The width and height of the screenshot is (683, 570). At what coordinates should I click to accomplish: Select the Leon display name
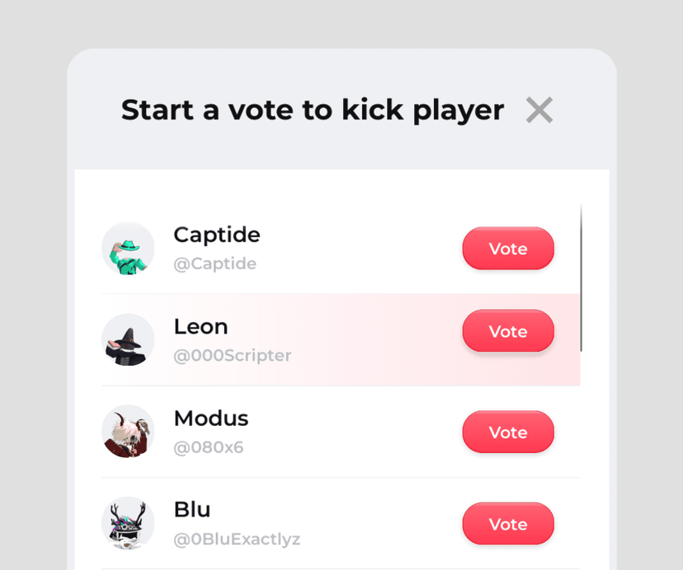tap(200, 326)
